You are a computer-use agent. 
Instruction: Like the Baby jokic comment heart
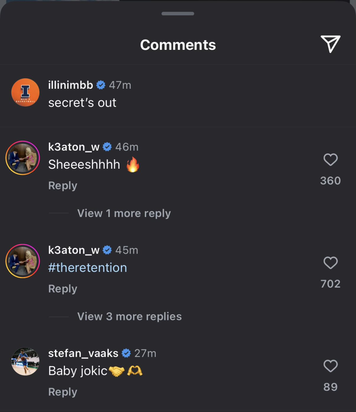[x=331, y=366]
